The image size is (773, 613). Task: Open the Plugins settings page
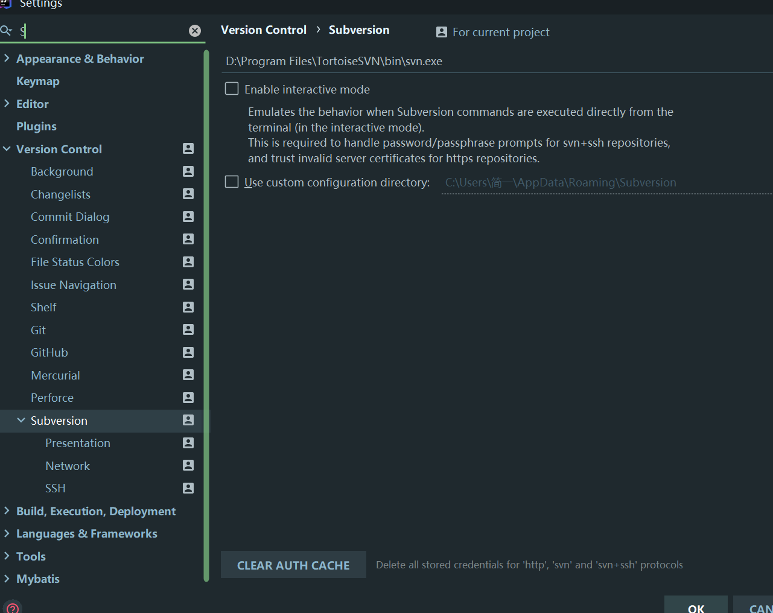(x=36, y=127)
